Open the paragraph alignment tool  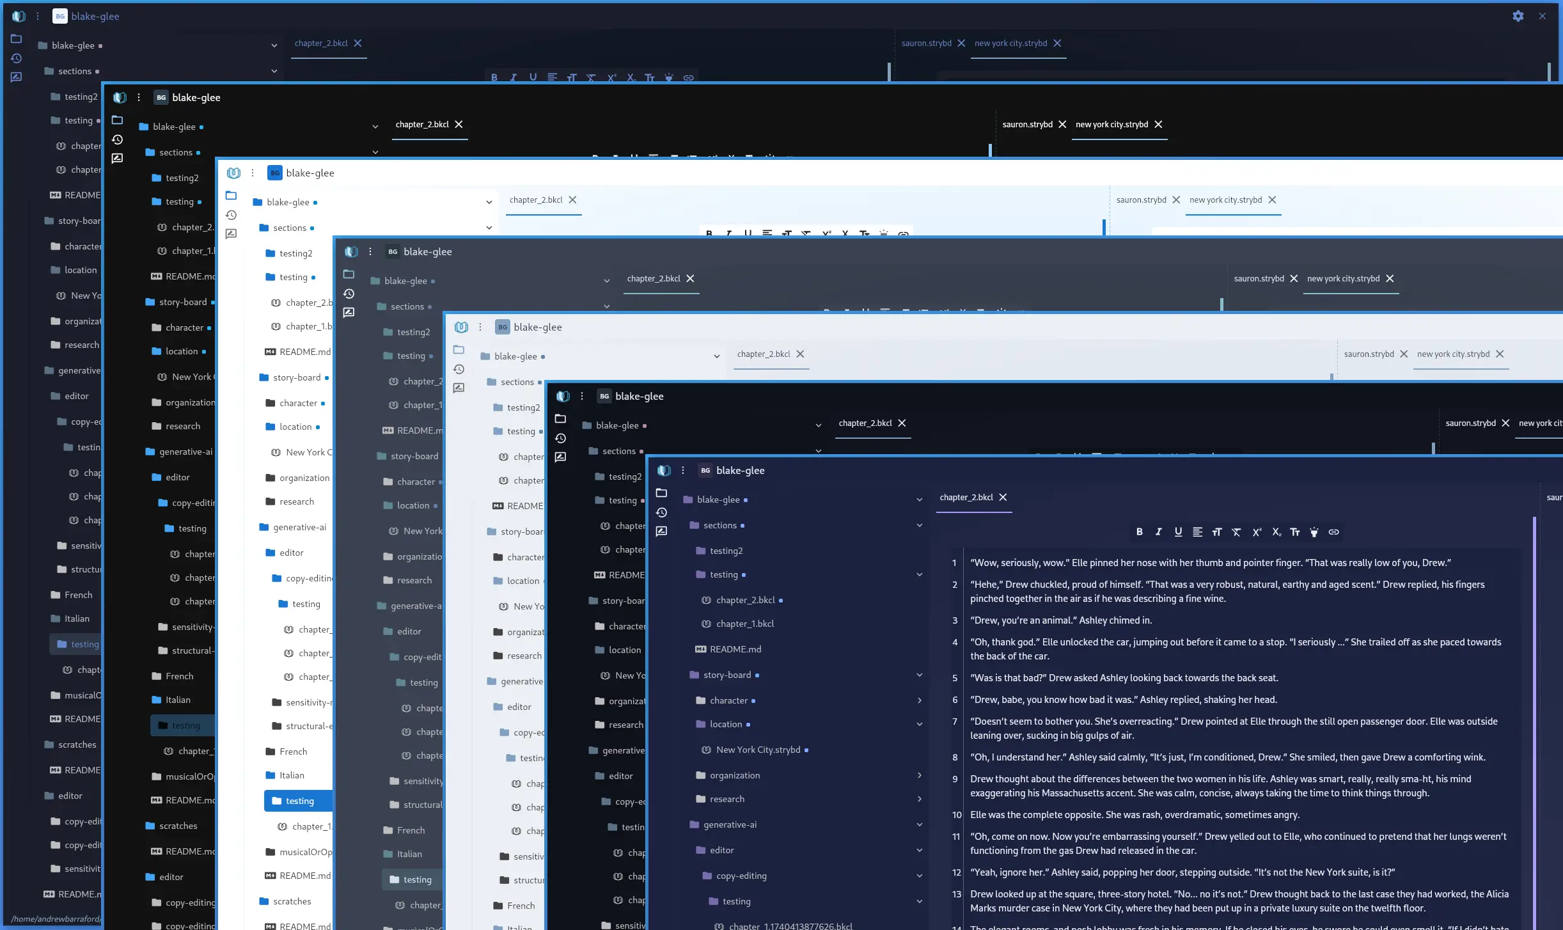click(1198, 532)
